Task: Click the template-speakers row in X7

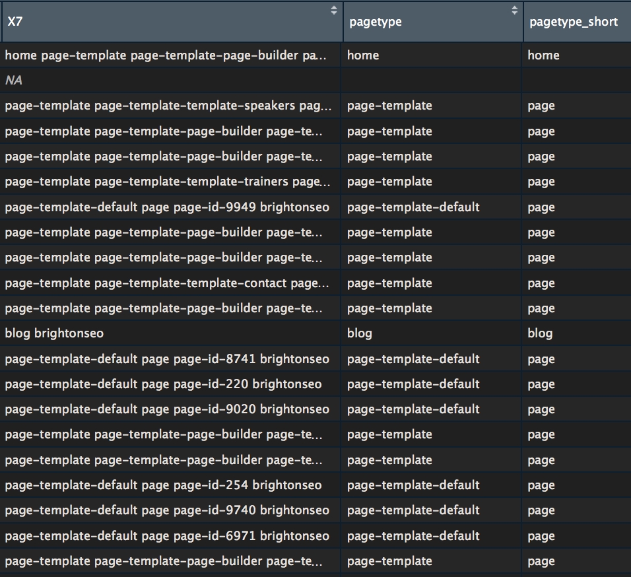Action: 168,106
